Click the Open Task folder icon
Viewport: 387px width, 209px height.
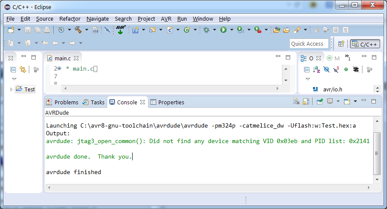tap(286, 30)
